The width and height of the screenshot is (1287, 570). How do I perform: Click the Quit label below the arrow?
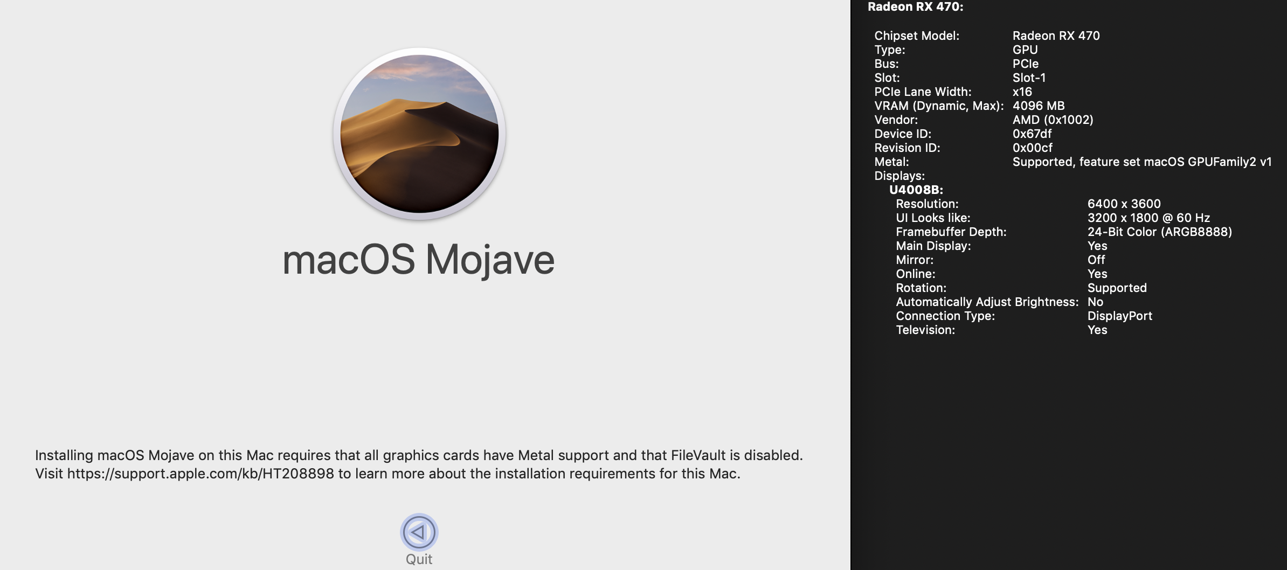click(420, 559)
